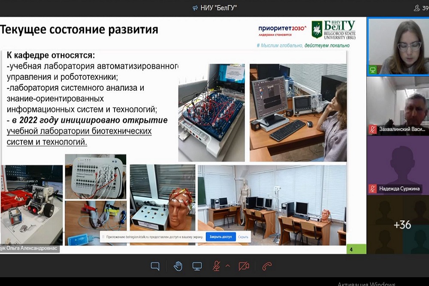Leave the call with the red phone icon
Screen dimensions: 429x286
coord(267,266)
